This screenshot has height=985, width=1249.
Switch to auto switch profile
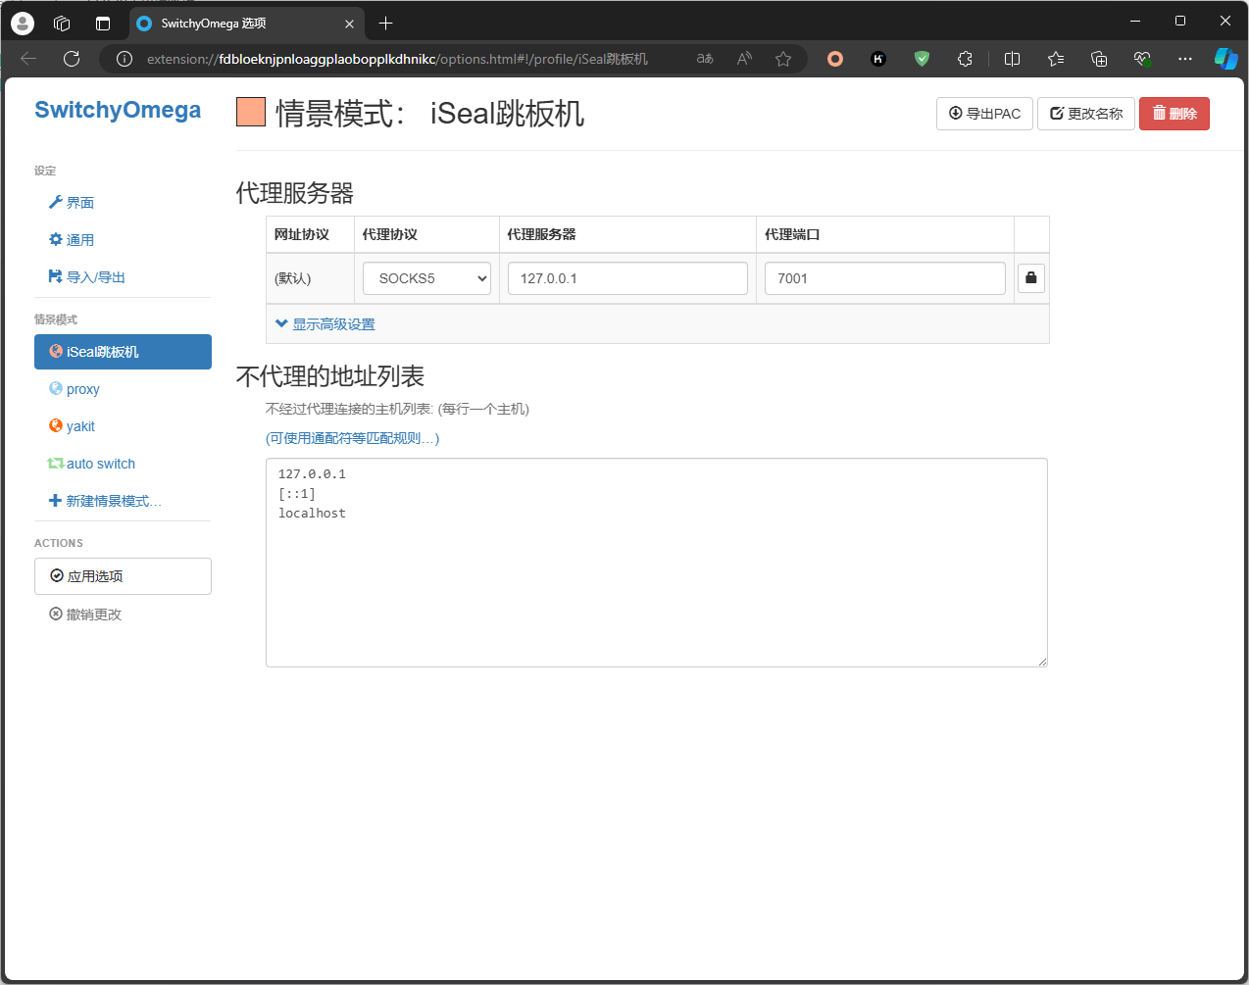[x=100, y=464]
